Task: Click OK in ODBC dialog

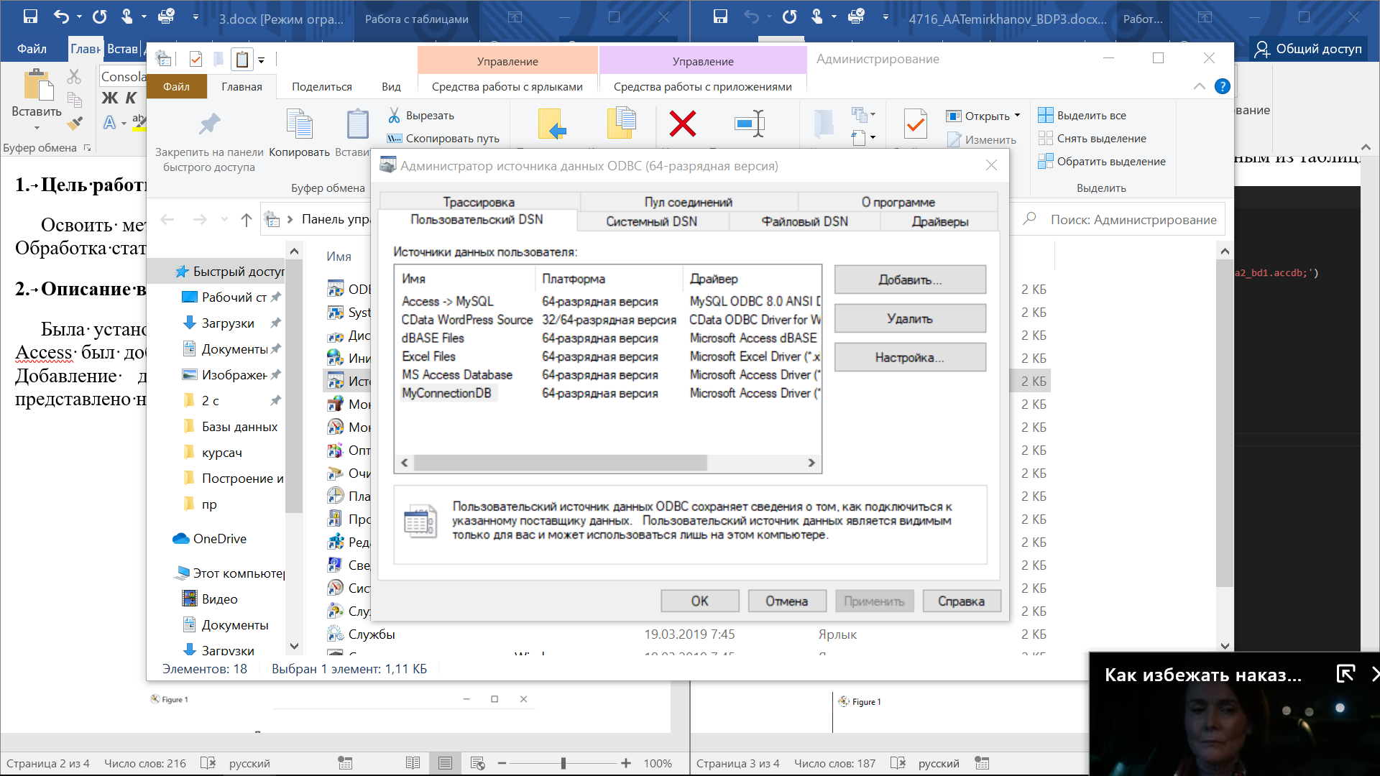Action: 700,601
